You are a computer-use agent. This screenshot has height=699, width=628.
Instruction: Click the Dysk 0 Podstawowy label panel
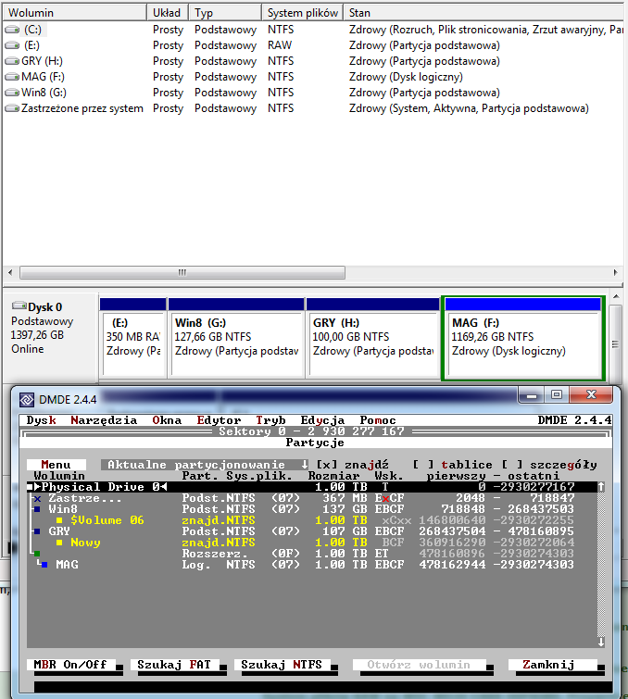pos(51,337)
